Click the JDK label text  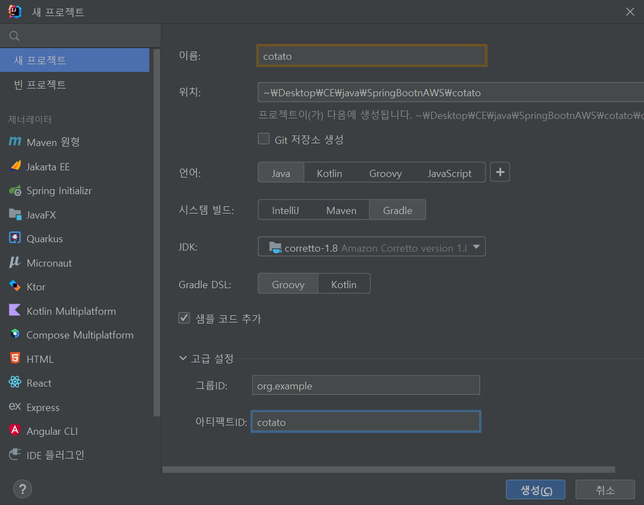188,247
